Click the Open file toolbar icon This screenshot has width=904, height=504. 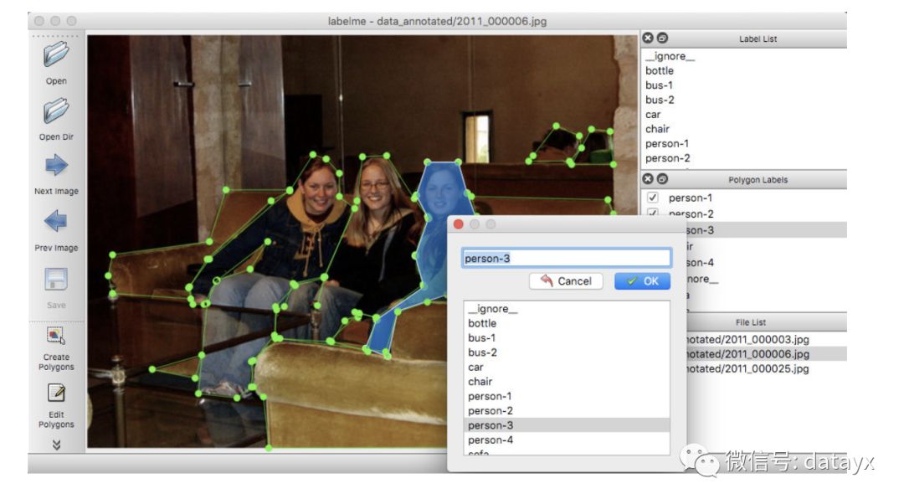56,54
